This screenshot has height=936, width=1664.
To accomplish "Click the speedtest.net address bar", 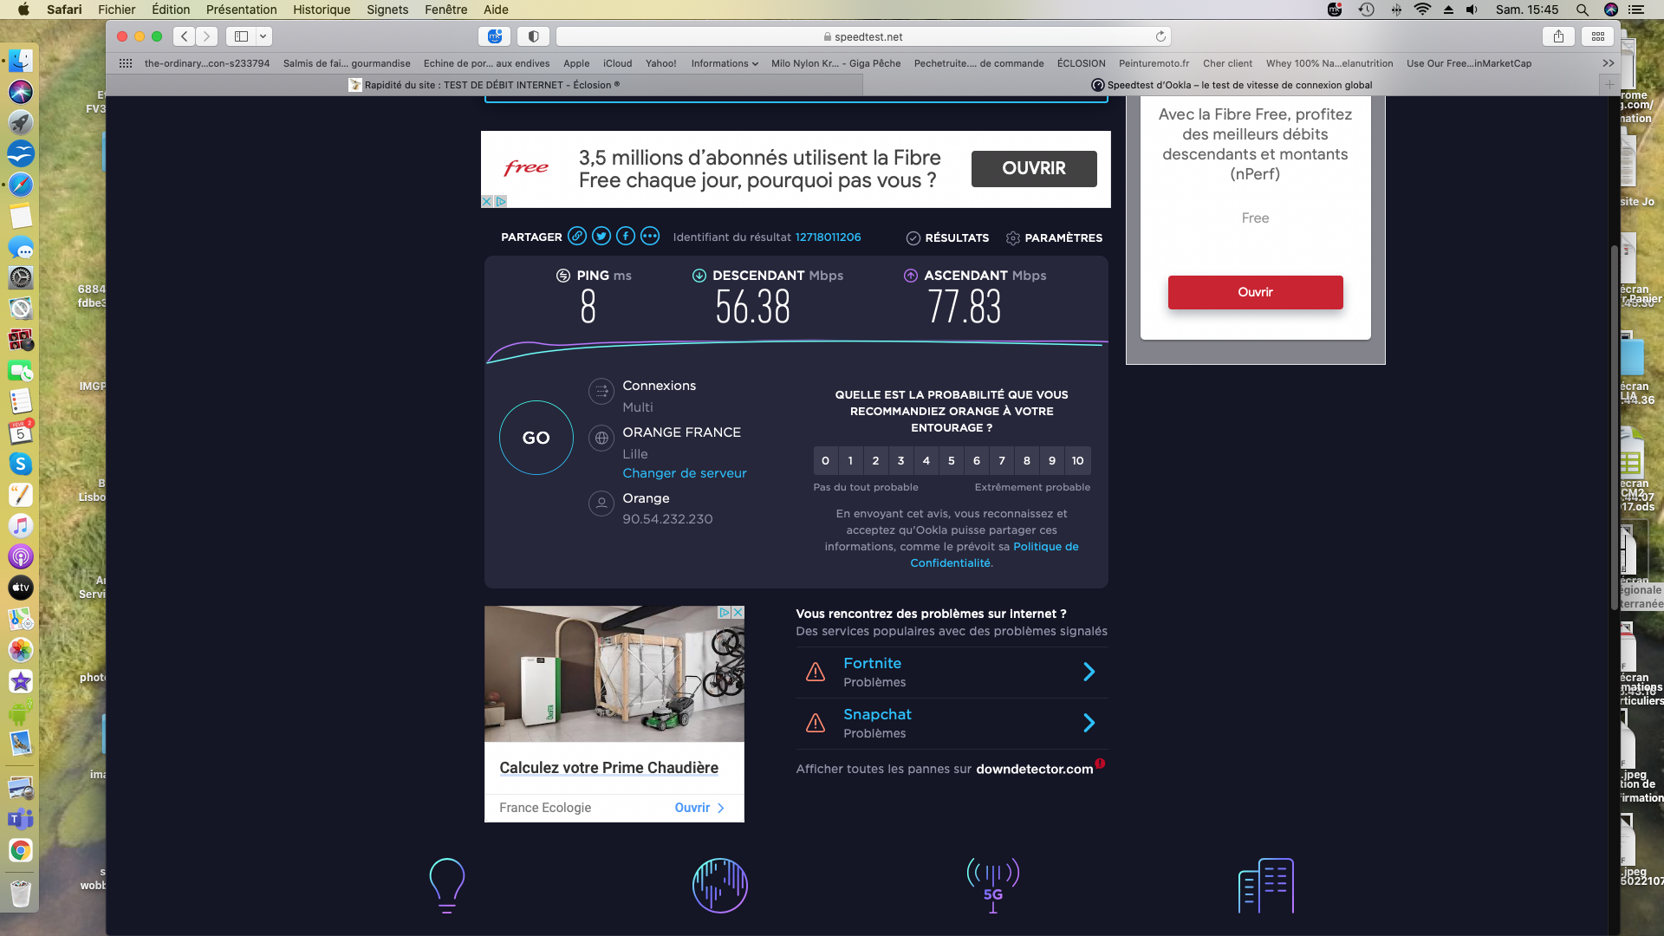I will click(x=863, y=36).
